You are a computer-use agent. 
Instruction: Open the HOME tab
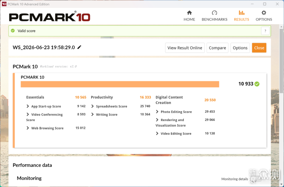pos(189,16)
